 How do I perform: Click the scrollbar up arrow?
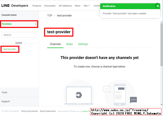pyautogui.click(x=161, y=22)
